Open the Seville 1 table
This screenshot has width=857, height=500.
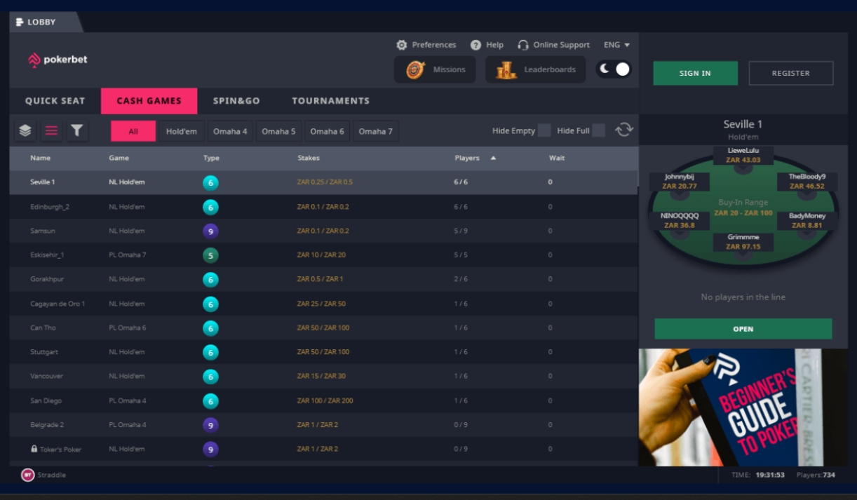click(x=743, y=329)
